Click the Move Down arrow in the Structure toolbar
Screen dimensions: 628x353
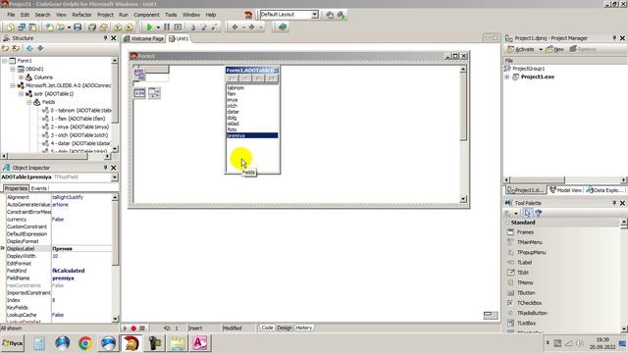click(40, 48)
